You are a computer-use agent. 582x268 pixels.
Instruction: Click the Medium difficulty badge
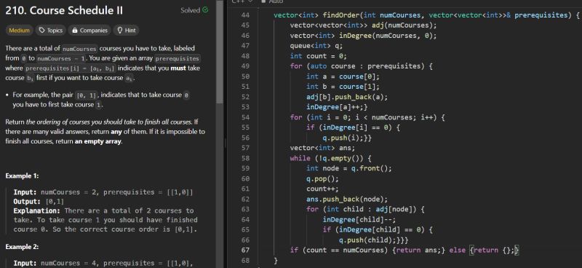19,31
